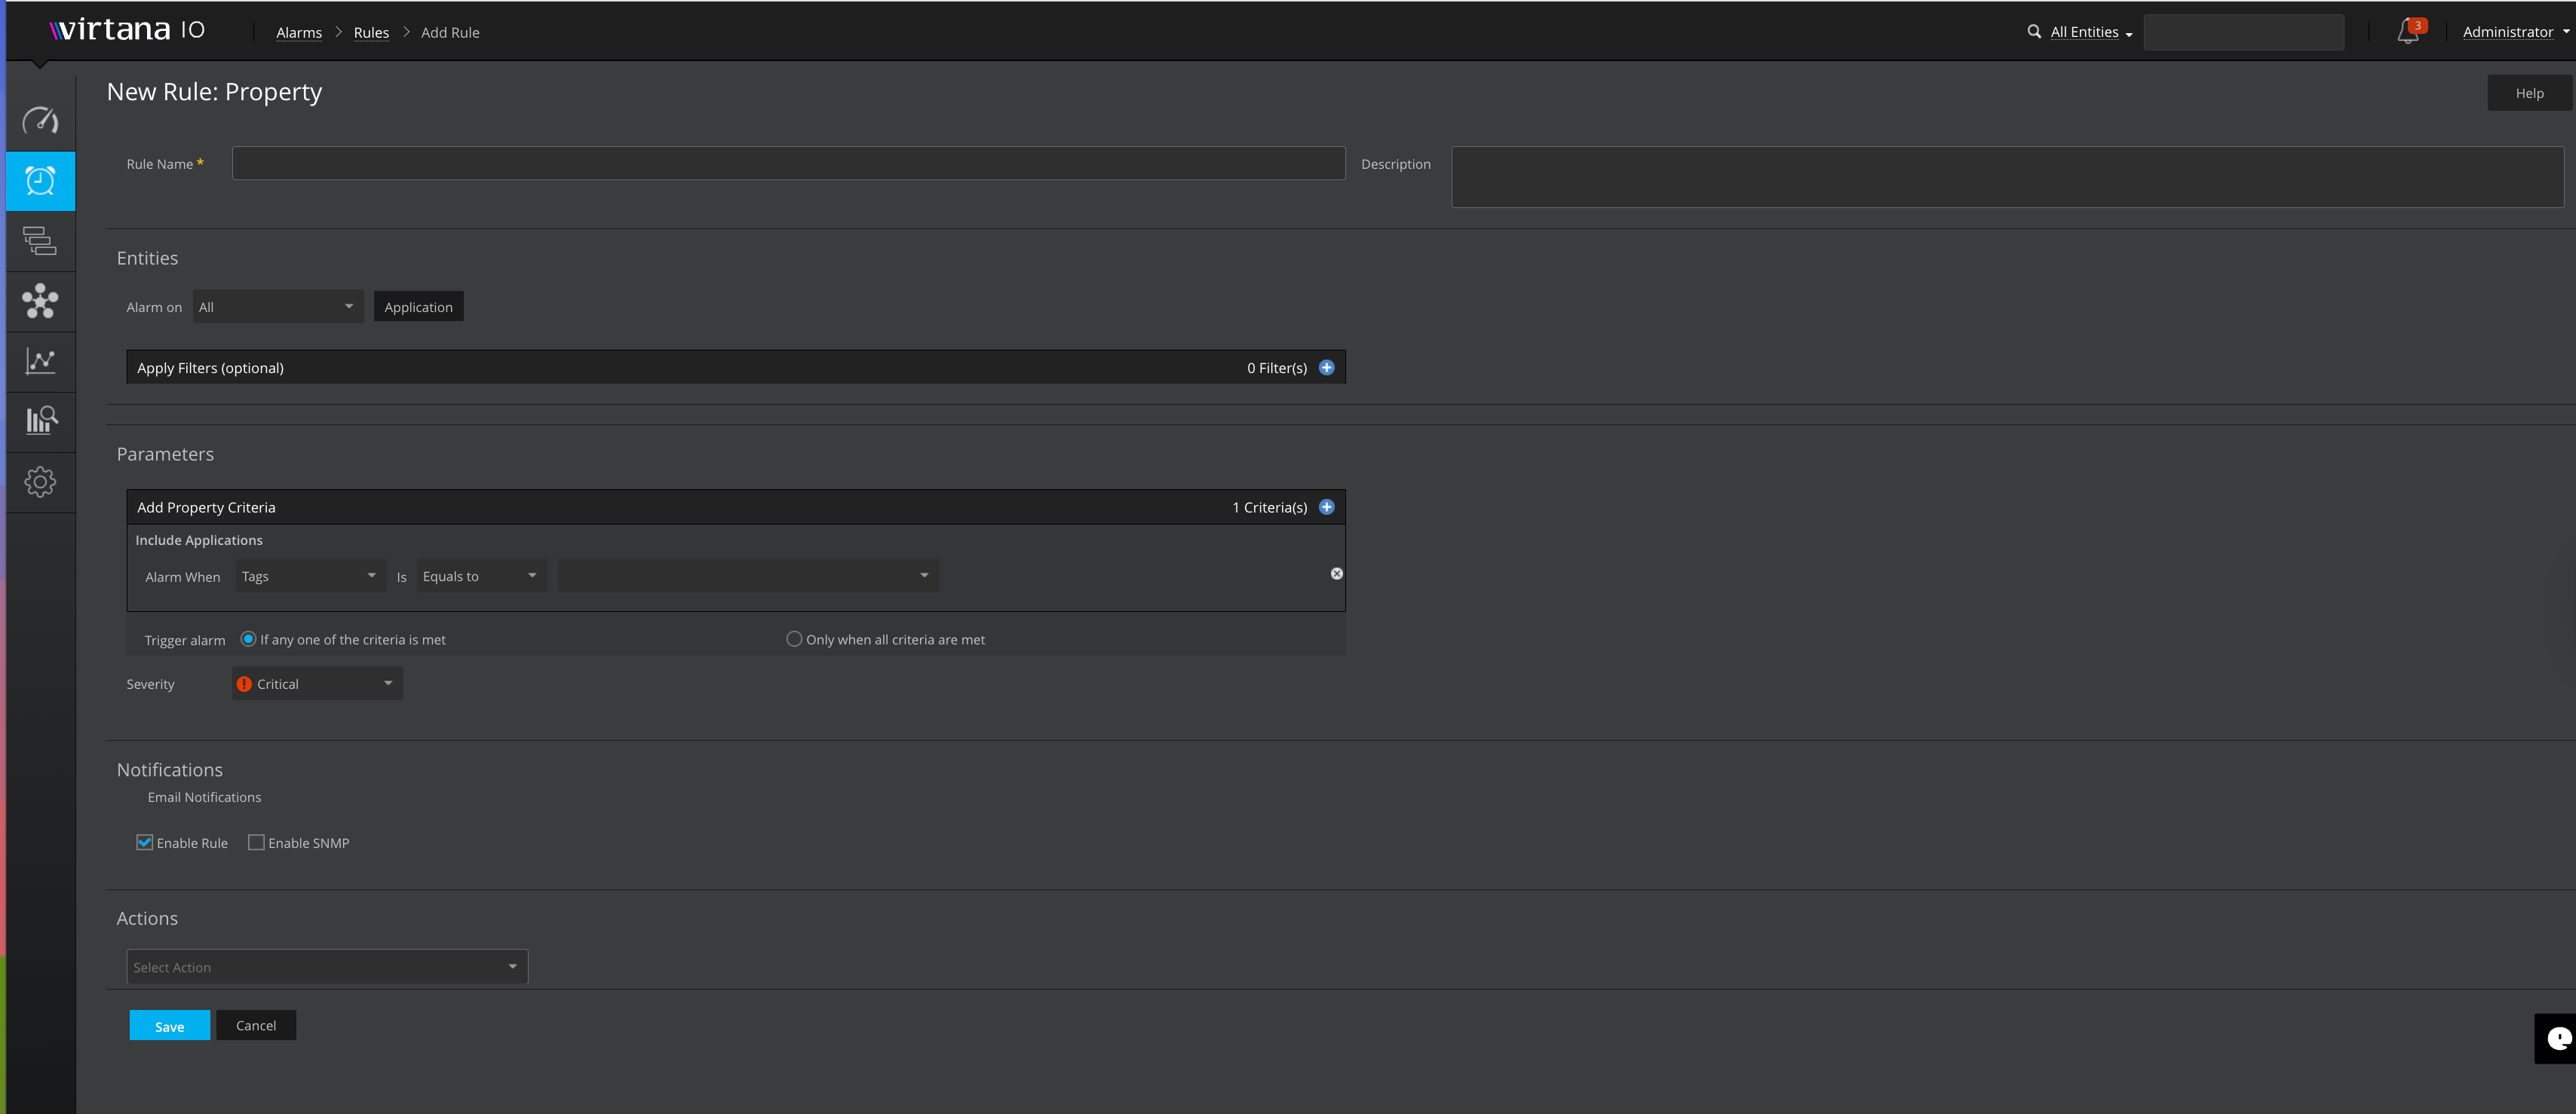
Task: Open the Alarm on All dropdown
Action: [x=277, y=307]
